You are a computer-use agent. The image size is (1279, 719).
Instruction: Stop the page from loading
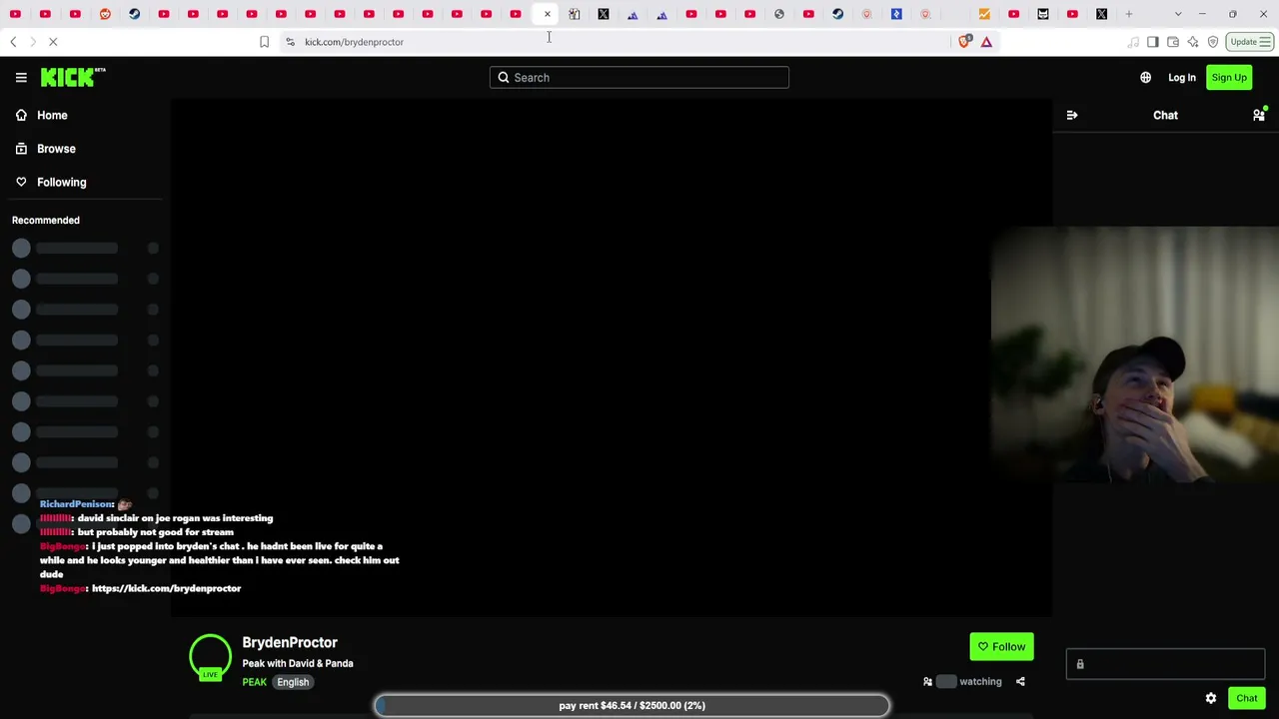pos(53,42)
